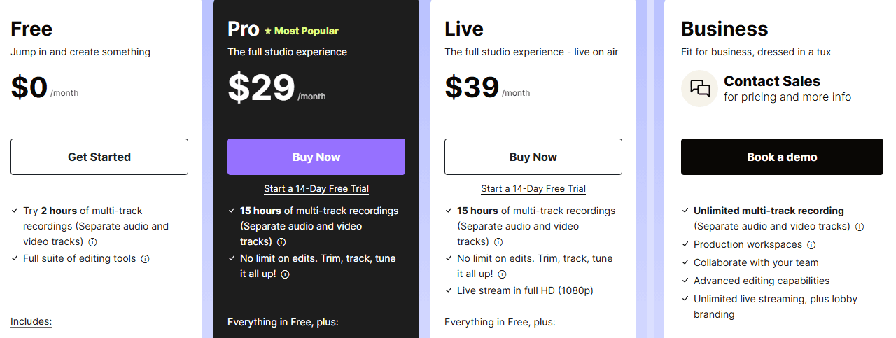Click the Contact Sales heading text
The height and width of the screenshot is (338, 896).
click(772, 81)
